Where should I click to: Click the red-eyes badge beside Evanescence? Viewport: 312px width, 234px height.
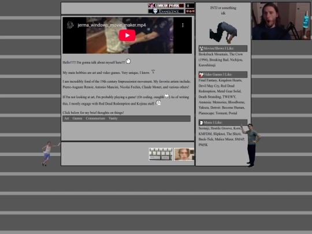pyautogui.click(x=190, y=11)
